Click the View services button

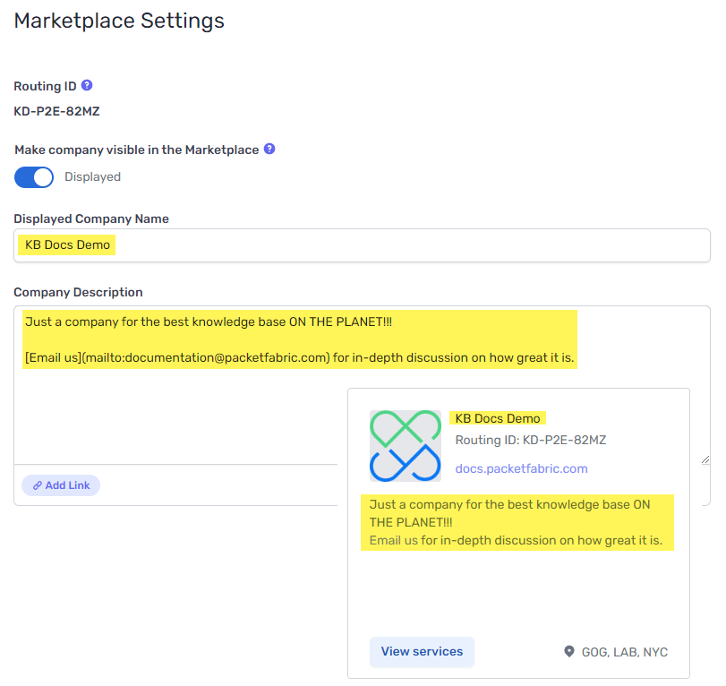tap(422, 652)
